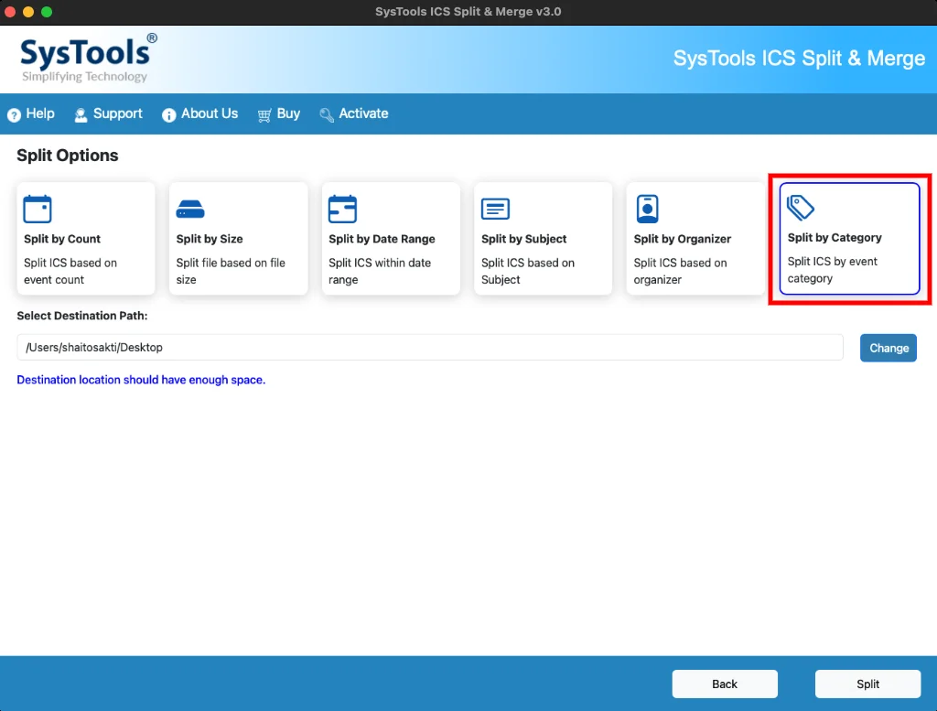This screenshot has width=937, height=711.
Task: Click the Split by Category tag icon
Action: click(x=800, y=208)
